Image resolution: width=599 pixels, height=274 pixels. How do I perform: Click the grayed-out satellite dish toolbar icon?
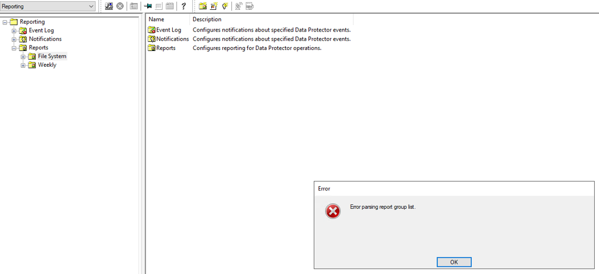239,6
